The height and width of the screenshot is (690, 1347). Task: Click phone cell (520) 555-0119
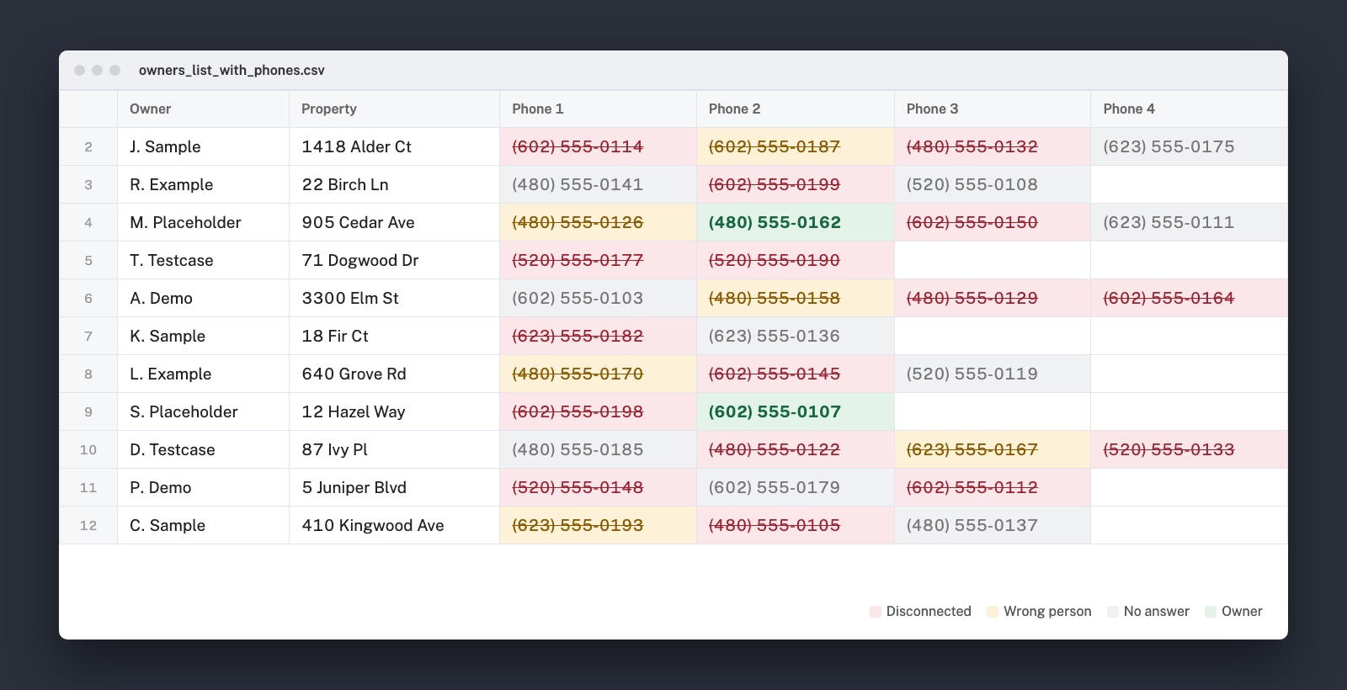[992, 374]
